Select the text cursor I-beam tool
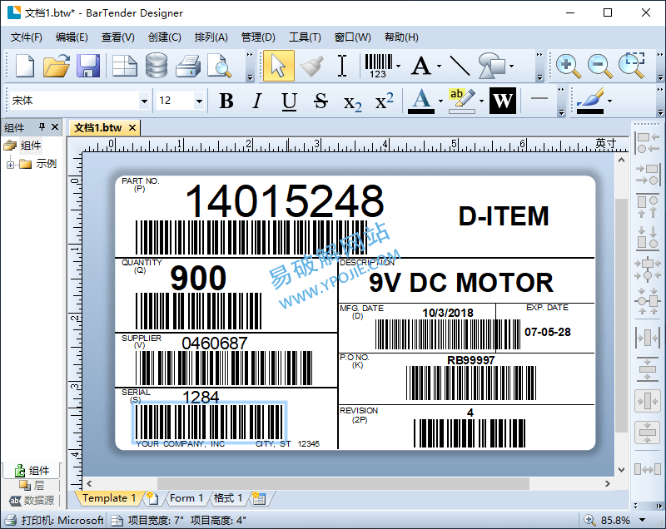This screenshot has width=666, height=529. [342, 66]
